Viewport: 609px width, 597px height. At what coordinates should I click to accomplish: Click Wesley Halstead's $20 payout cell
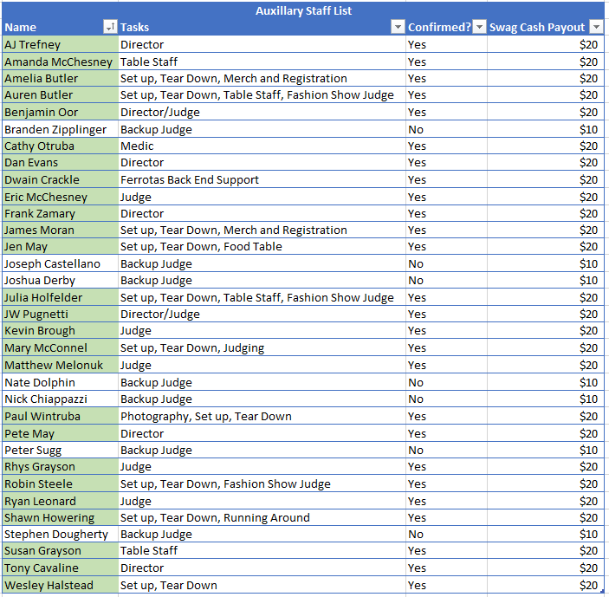point(546,585)
